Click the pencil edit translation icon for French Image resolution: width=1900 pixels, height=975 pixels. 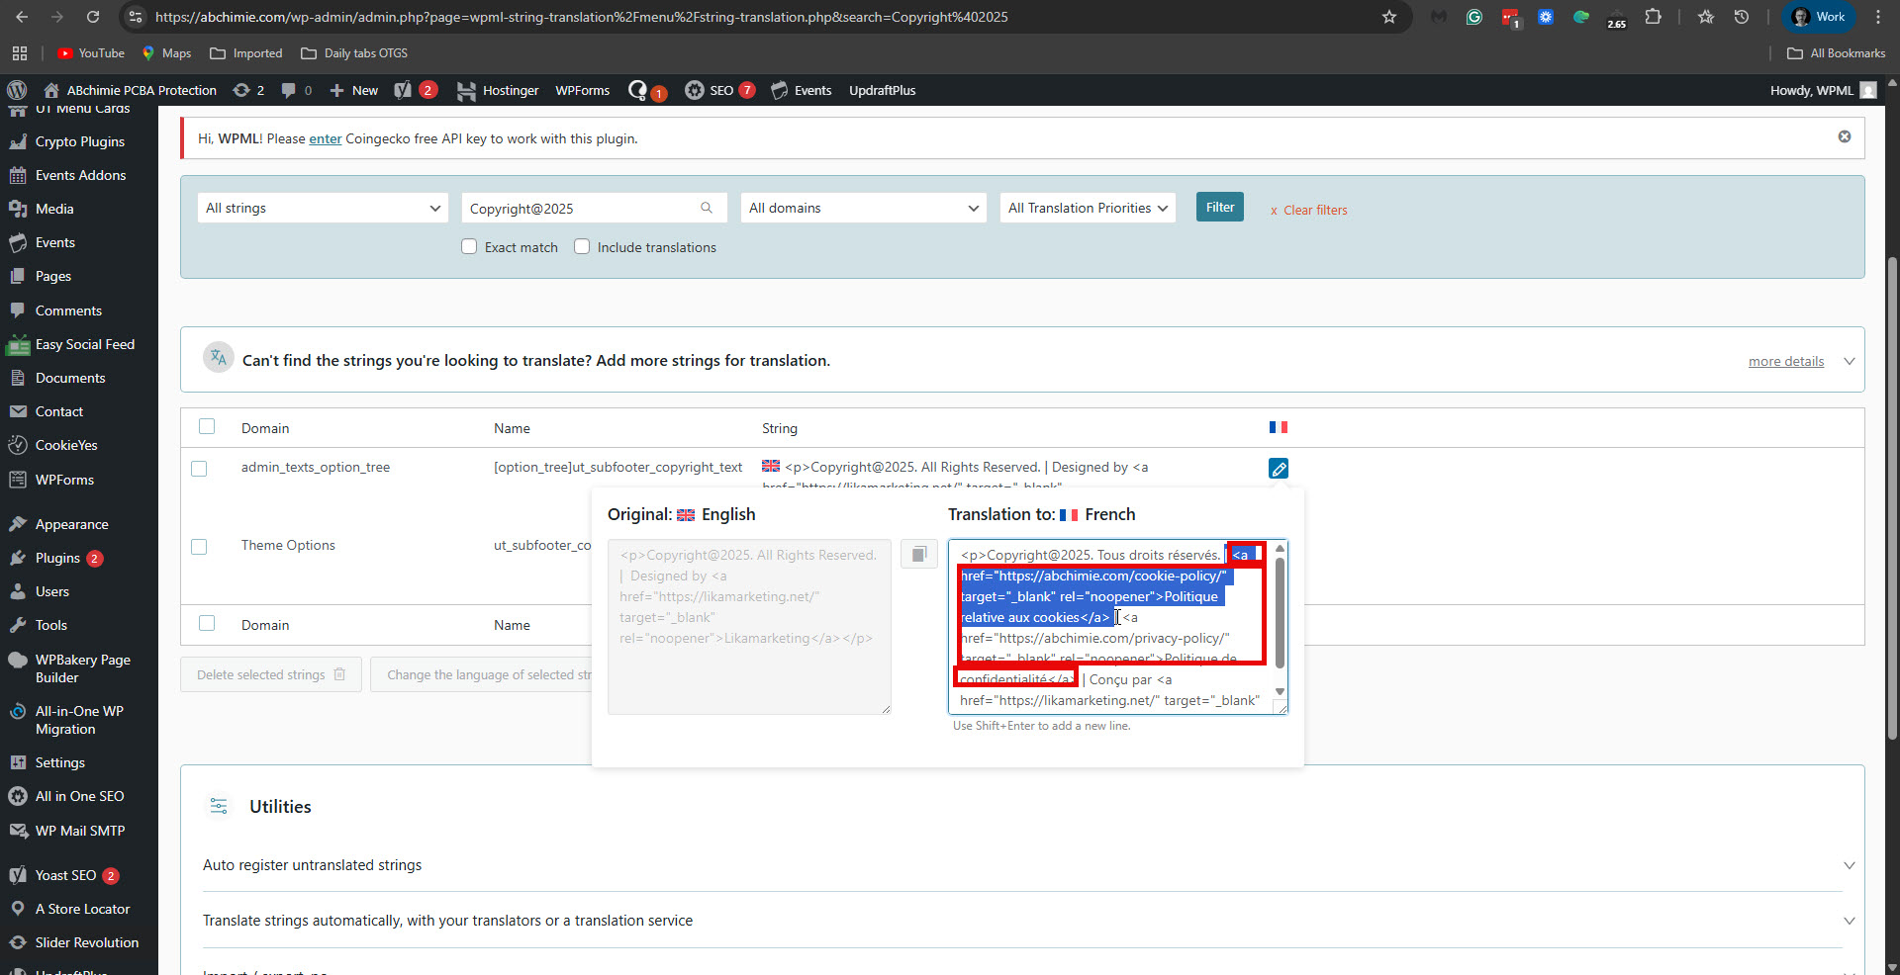[1278, 469]
